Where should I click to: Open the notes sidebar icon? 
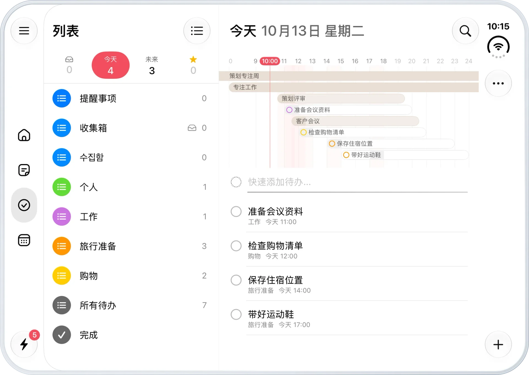pos(24,170)
